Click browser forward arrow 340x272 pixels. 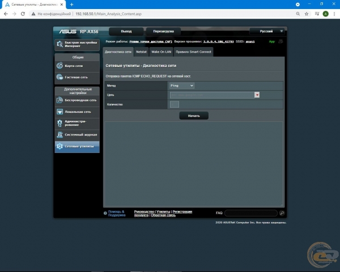point(14,14)
